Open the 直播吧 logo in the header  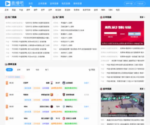[x=14, y=4]
